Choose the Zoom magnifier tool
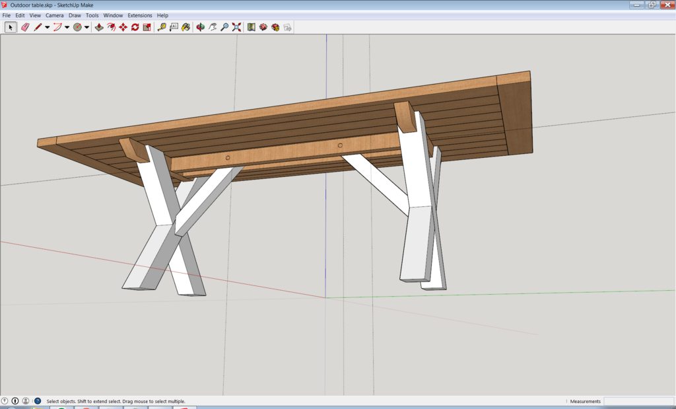The height and width of the screenshot is (409, 676). tap(224, 27)
